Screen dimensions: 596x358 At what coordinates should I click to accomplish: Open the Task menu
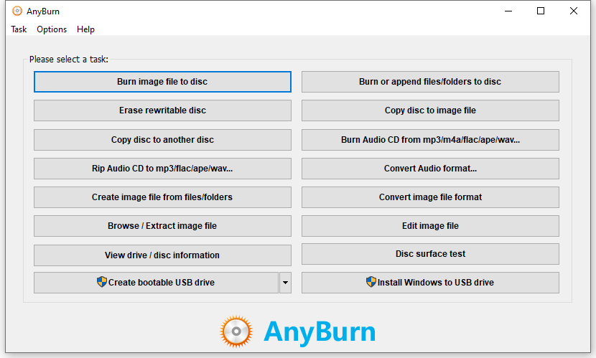tap(19, 29)
